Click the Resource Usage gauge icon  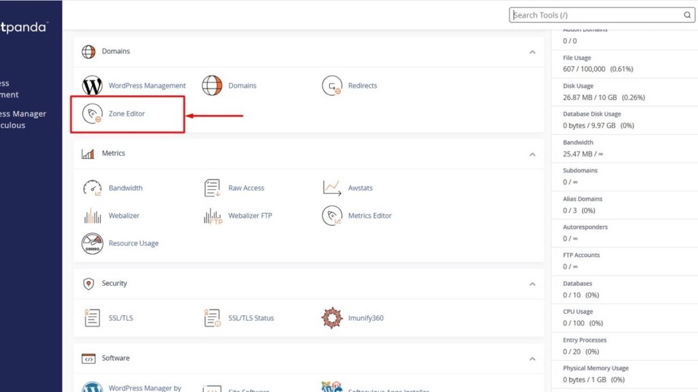92,243
